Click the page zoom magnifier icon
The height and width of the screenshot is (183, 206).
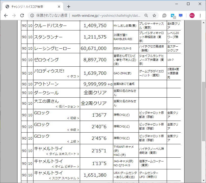[x=146, y=15]
